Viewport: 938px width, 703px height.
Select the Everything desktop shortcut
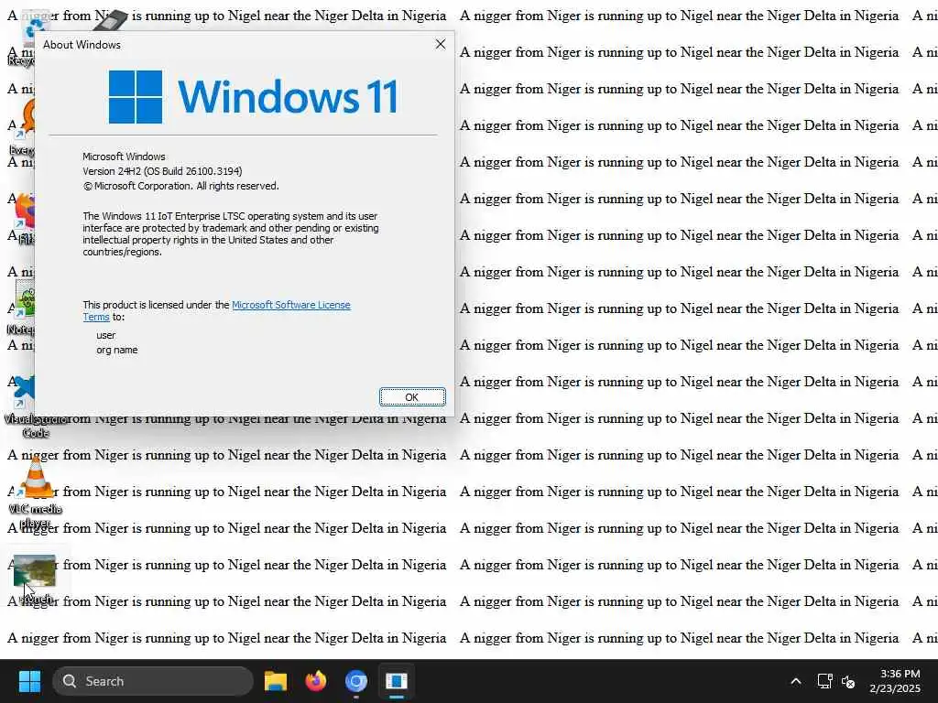(23, 127)
